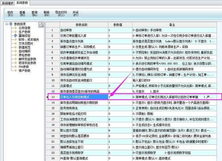
Task: Click row header number 24
Action: [x=53, y=158]
